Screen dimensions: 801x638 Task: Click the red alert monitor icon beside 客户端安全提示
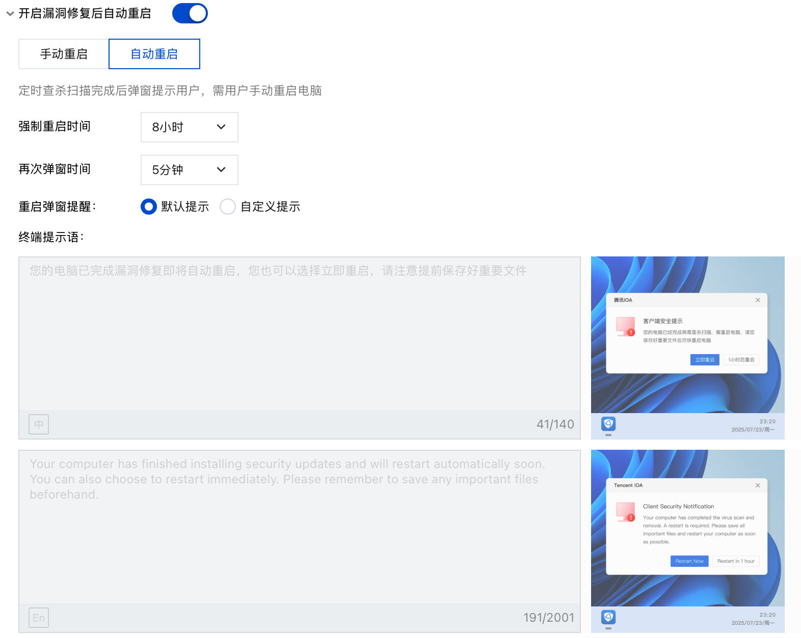(626, 327)
